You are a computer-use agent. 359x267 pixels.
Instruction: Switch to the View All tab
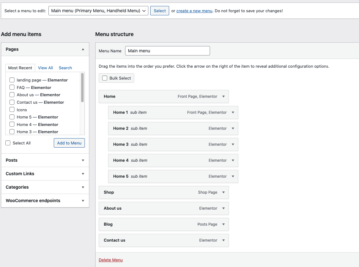(x=45, y=68)
